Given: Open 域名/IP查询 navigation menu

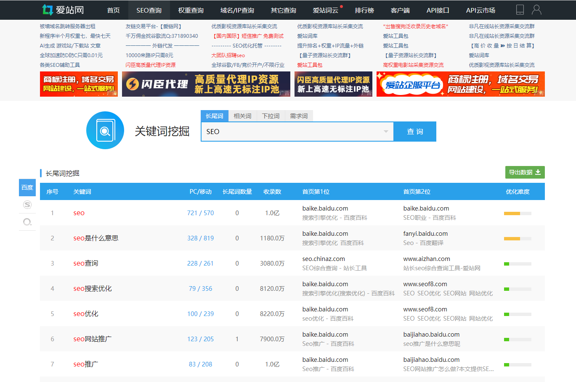Looking at the screenshot, I should click(237, 10).
